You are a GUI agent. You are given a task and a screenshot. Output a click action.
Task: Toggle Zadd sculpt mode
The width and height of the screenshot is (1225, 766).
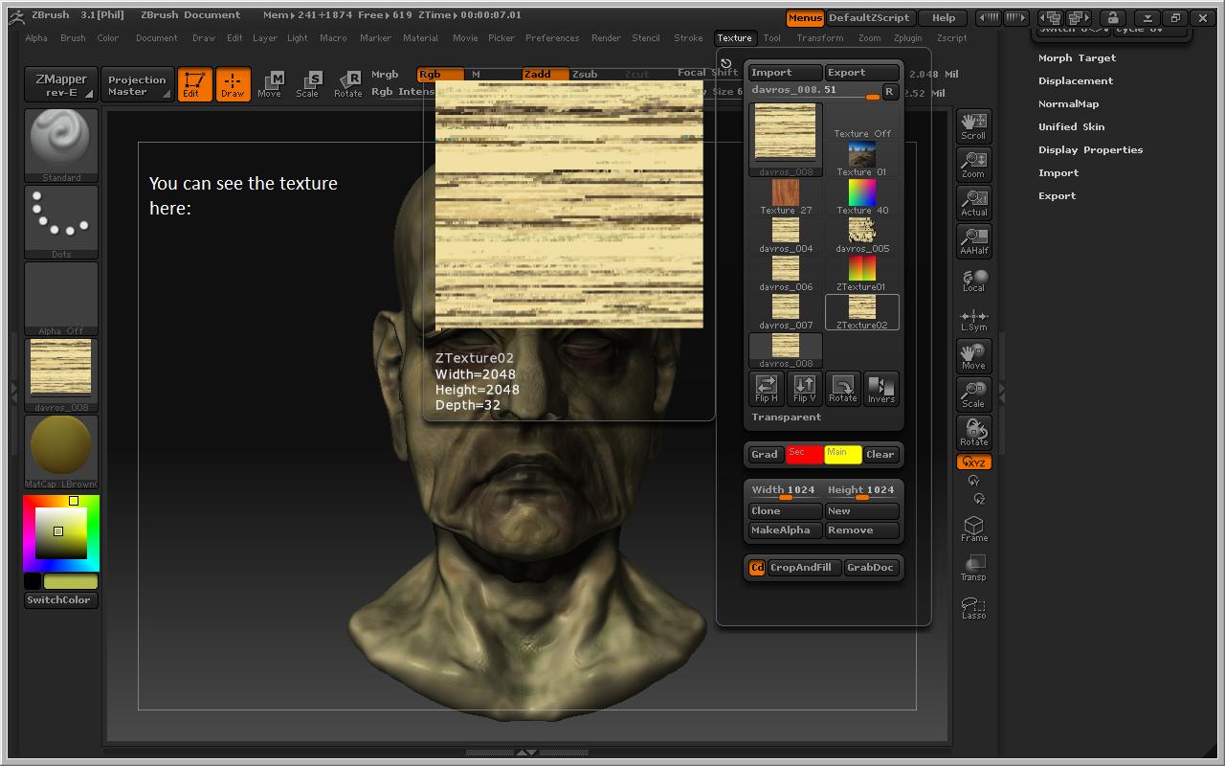pos(546,74)
